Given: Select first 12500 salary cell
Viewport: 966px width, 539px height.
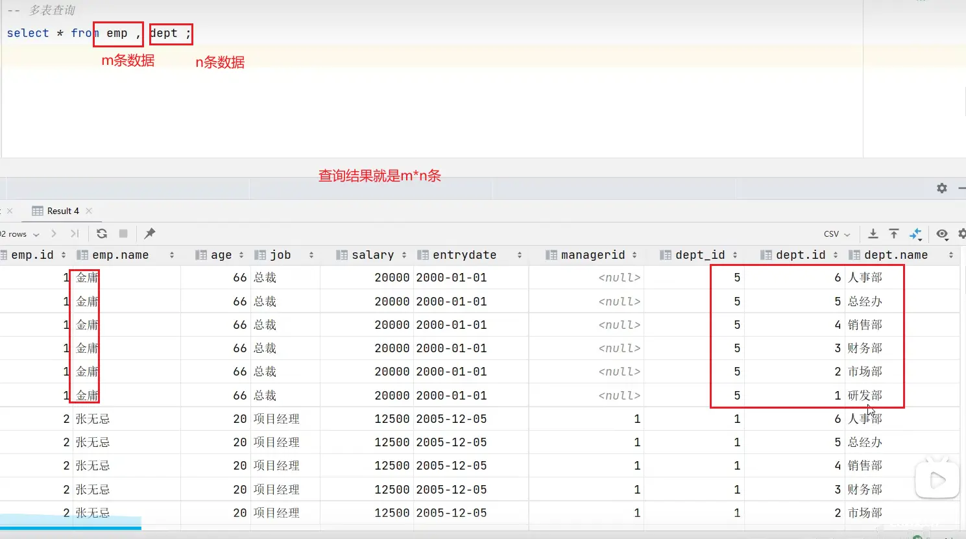Looking at the screenshot, I should pyautogui.click(x=392, y=419).
